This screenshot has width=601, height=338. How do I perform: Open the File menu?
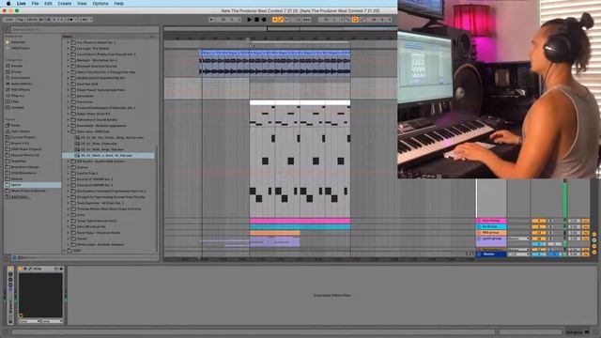(35, 4)
